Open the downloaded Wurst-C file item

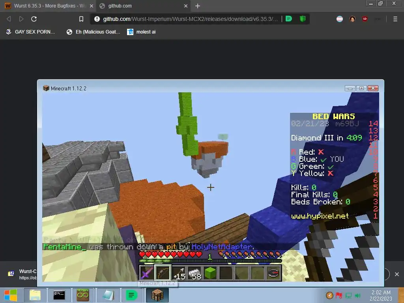tap(22, 274)
